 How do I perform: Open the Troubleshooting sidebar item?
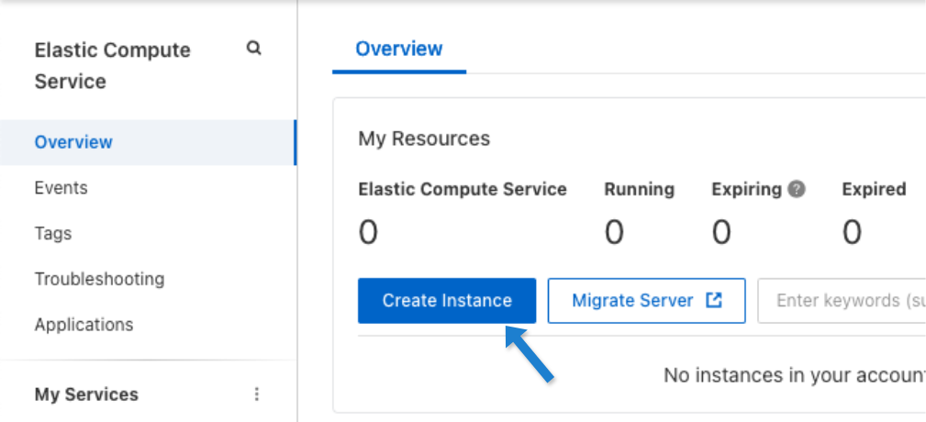pyautogui.click(x=99, y=279)
